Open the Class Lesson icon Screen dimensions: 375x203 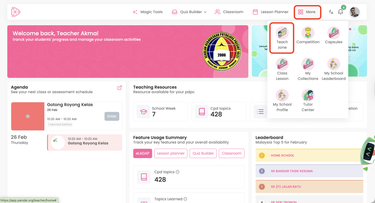[282, 64]
